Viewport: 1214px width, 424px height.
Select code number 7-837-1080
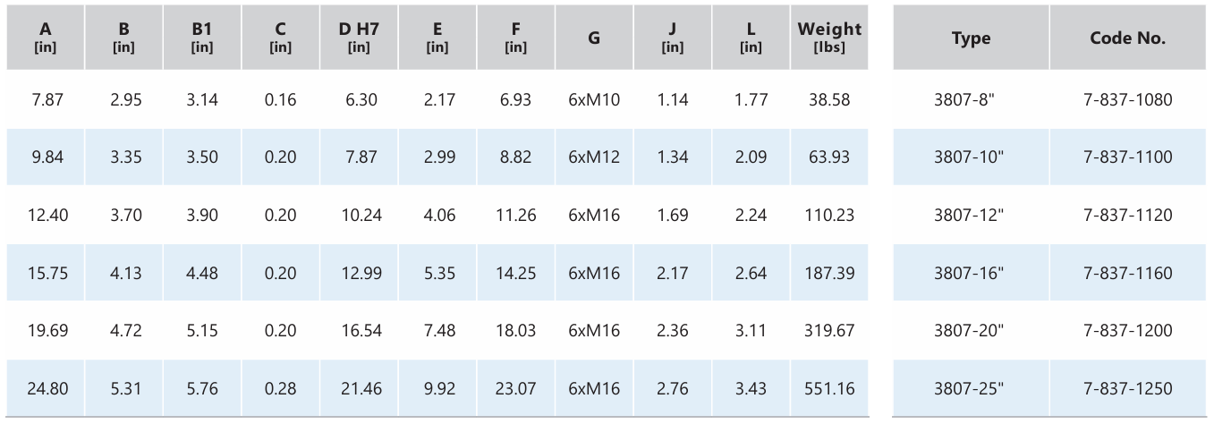point(1127,99)
